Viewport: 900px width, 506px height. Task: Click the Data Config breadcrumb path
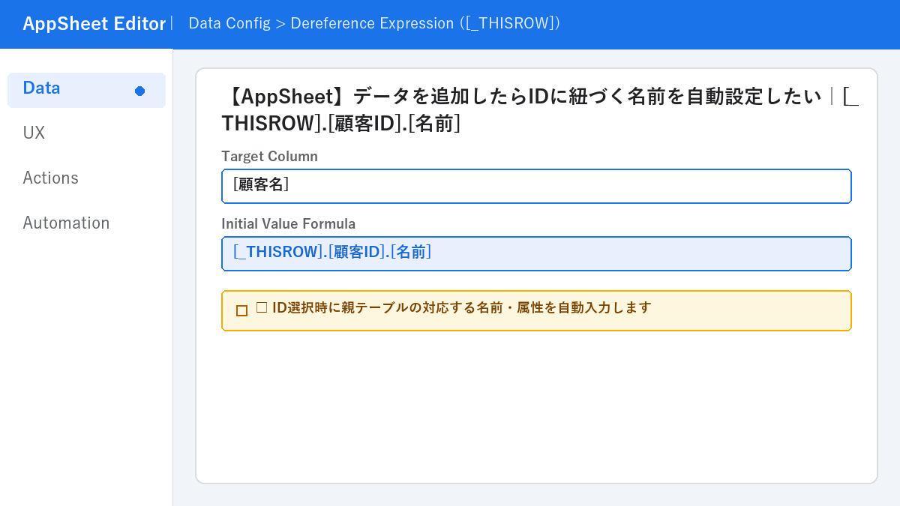coord(374,23)
